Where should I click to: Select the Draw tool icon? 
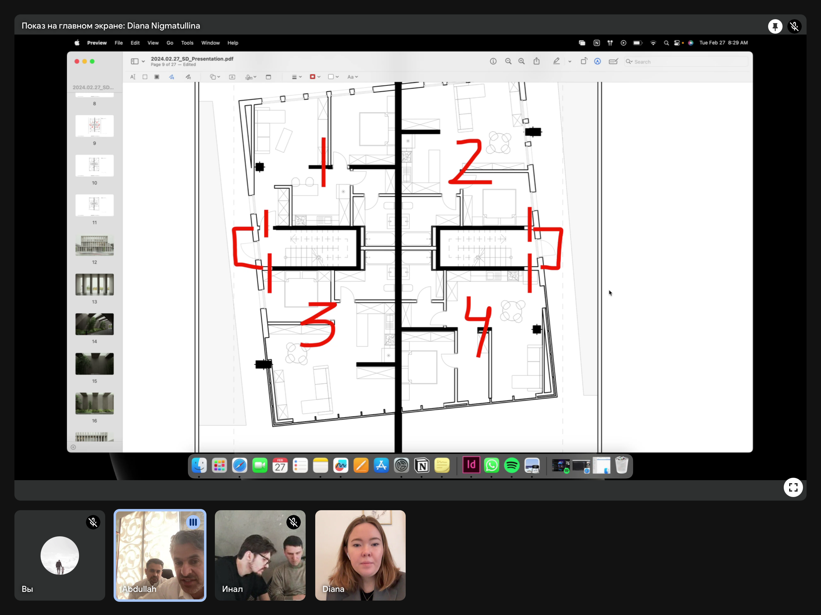point(188,77)
